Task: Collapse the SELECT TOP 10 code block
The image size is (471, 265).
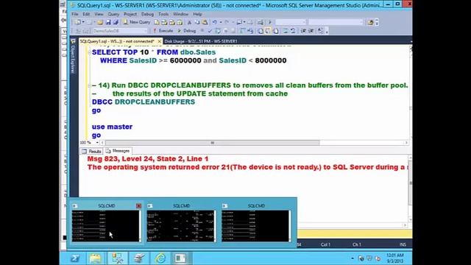Action: 89,52
